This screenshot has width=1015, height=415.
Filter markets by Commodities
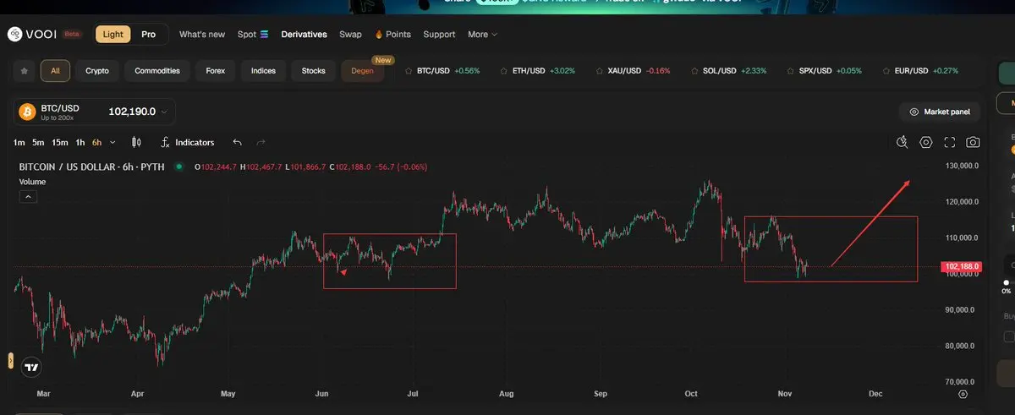click(157, 71)
